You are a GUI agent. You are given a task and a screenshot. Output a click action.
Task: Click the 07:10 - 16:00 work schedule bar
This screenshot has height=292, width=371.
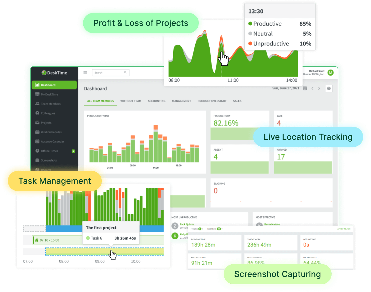(98, 240)
